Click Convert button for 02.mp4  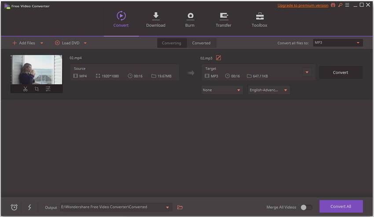[341, 72]
